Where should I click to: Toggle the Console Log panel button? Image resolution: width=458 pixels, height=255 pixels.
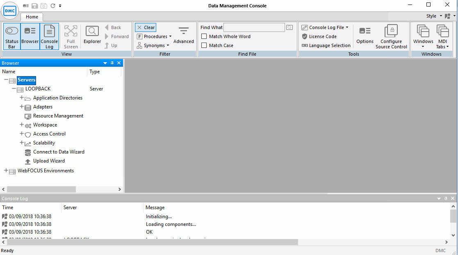[x=49, y=36]
